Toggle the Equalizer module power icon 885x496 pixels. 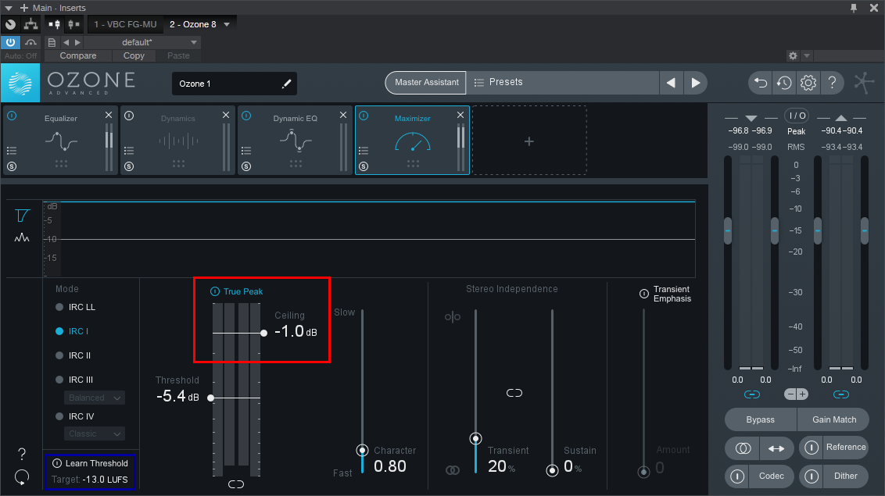point(12,116)
